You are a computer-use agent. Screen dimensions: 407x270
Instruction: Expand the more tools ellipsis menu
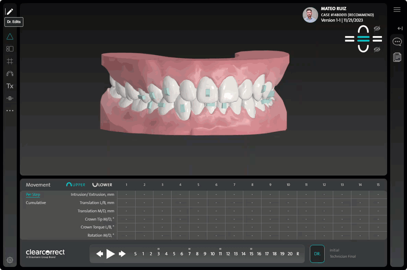(x=10, y=110)
